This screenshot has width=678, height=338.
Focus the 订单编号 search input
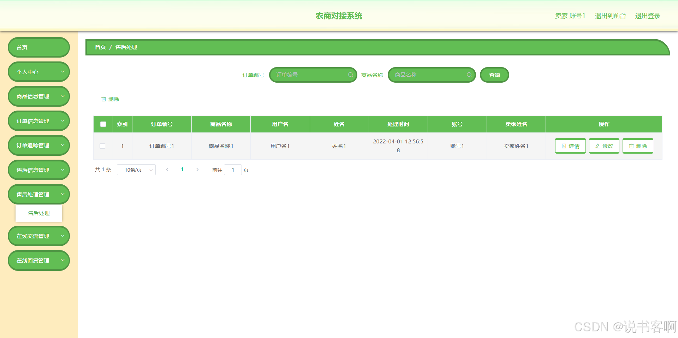(x=313, y=75)
